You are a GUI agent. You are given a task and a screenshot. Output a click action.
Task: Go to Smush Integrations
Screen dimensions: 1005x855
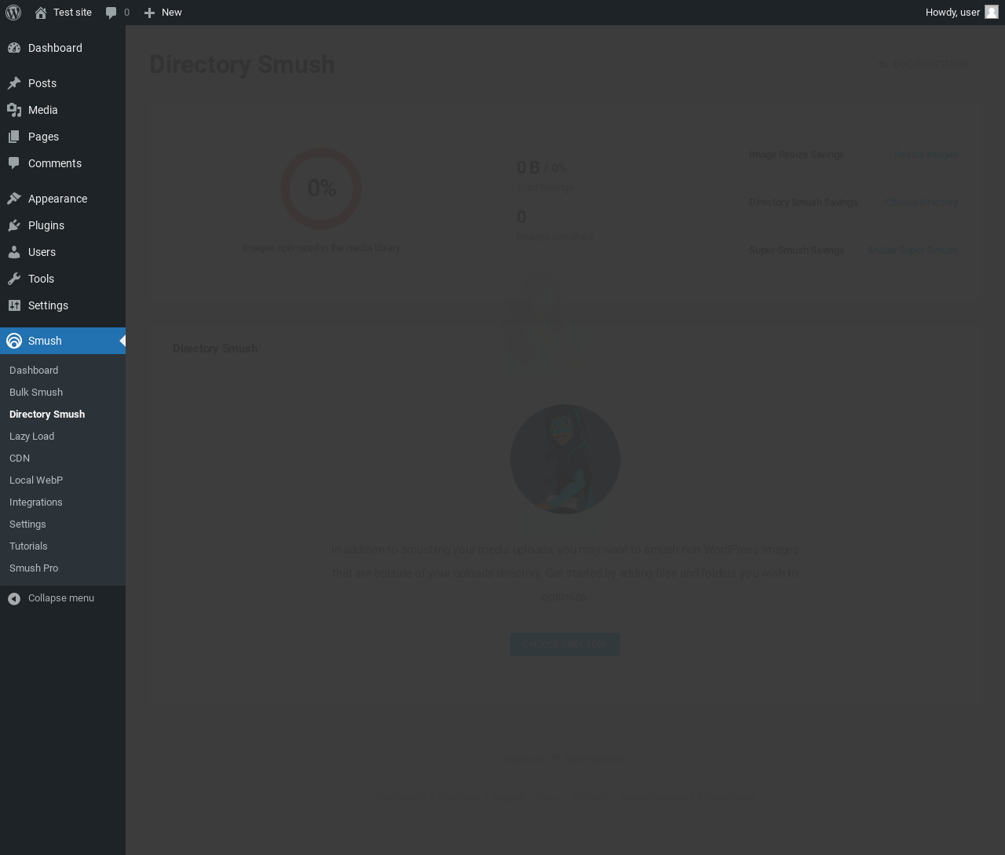(36, 502)
